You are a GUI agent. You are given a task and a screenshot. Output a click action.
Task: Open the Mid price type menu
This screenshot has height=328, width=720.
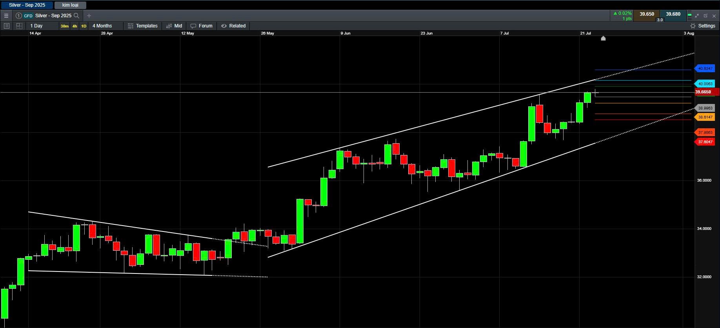click(174, 26)
